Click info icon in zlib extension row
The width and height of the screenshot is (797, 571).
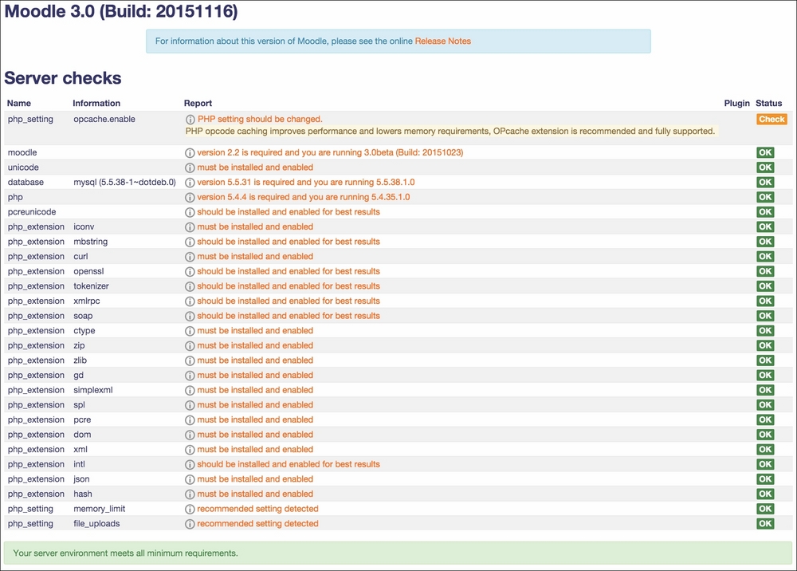point(190,360)
